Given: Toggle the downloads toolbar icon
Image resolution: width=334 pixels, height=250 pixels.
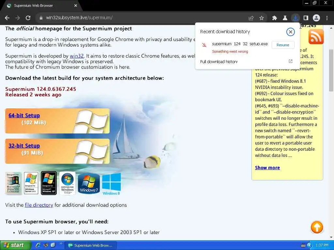Looking at the screenshot, I should coord(296,18).
